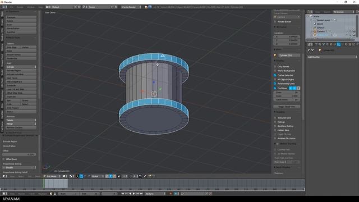The height and width of the screenshot is (202, 359).
Task: Jump to the first frame
Action: pyautogui.click(x=122, y=194)
